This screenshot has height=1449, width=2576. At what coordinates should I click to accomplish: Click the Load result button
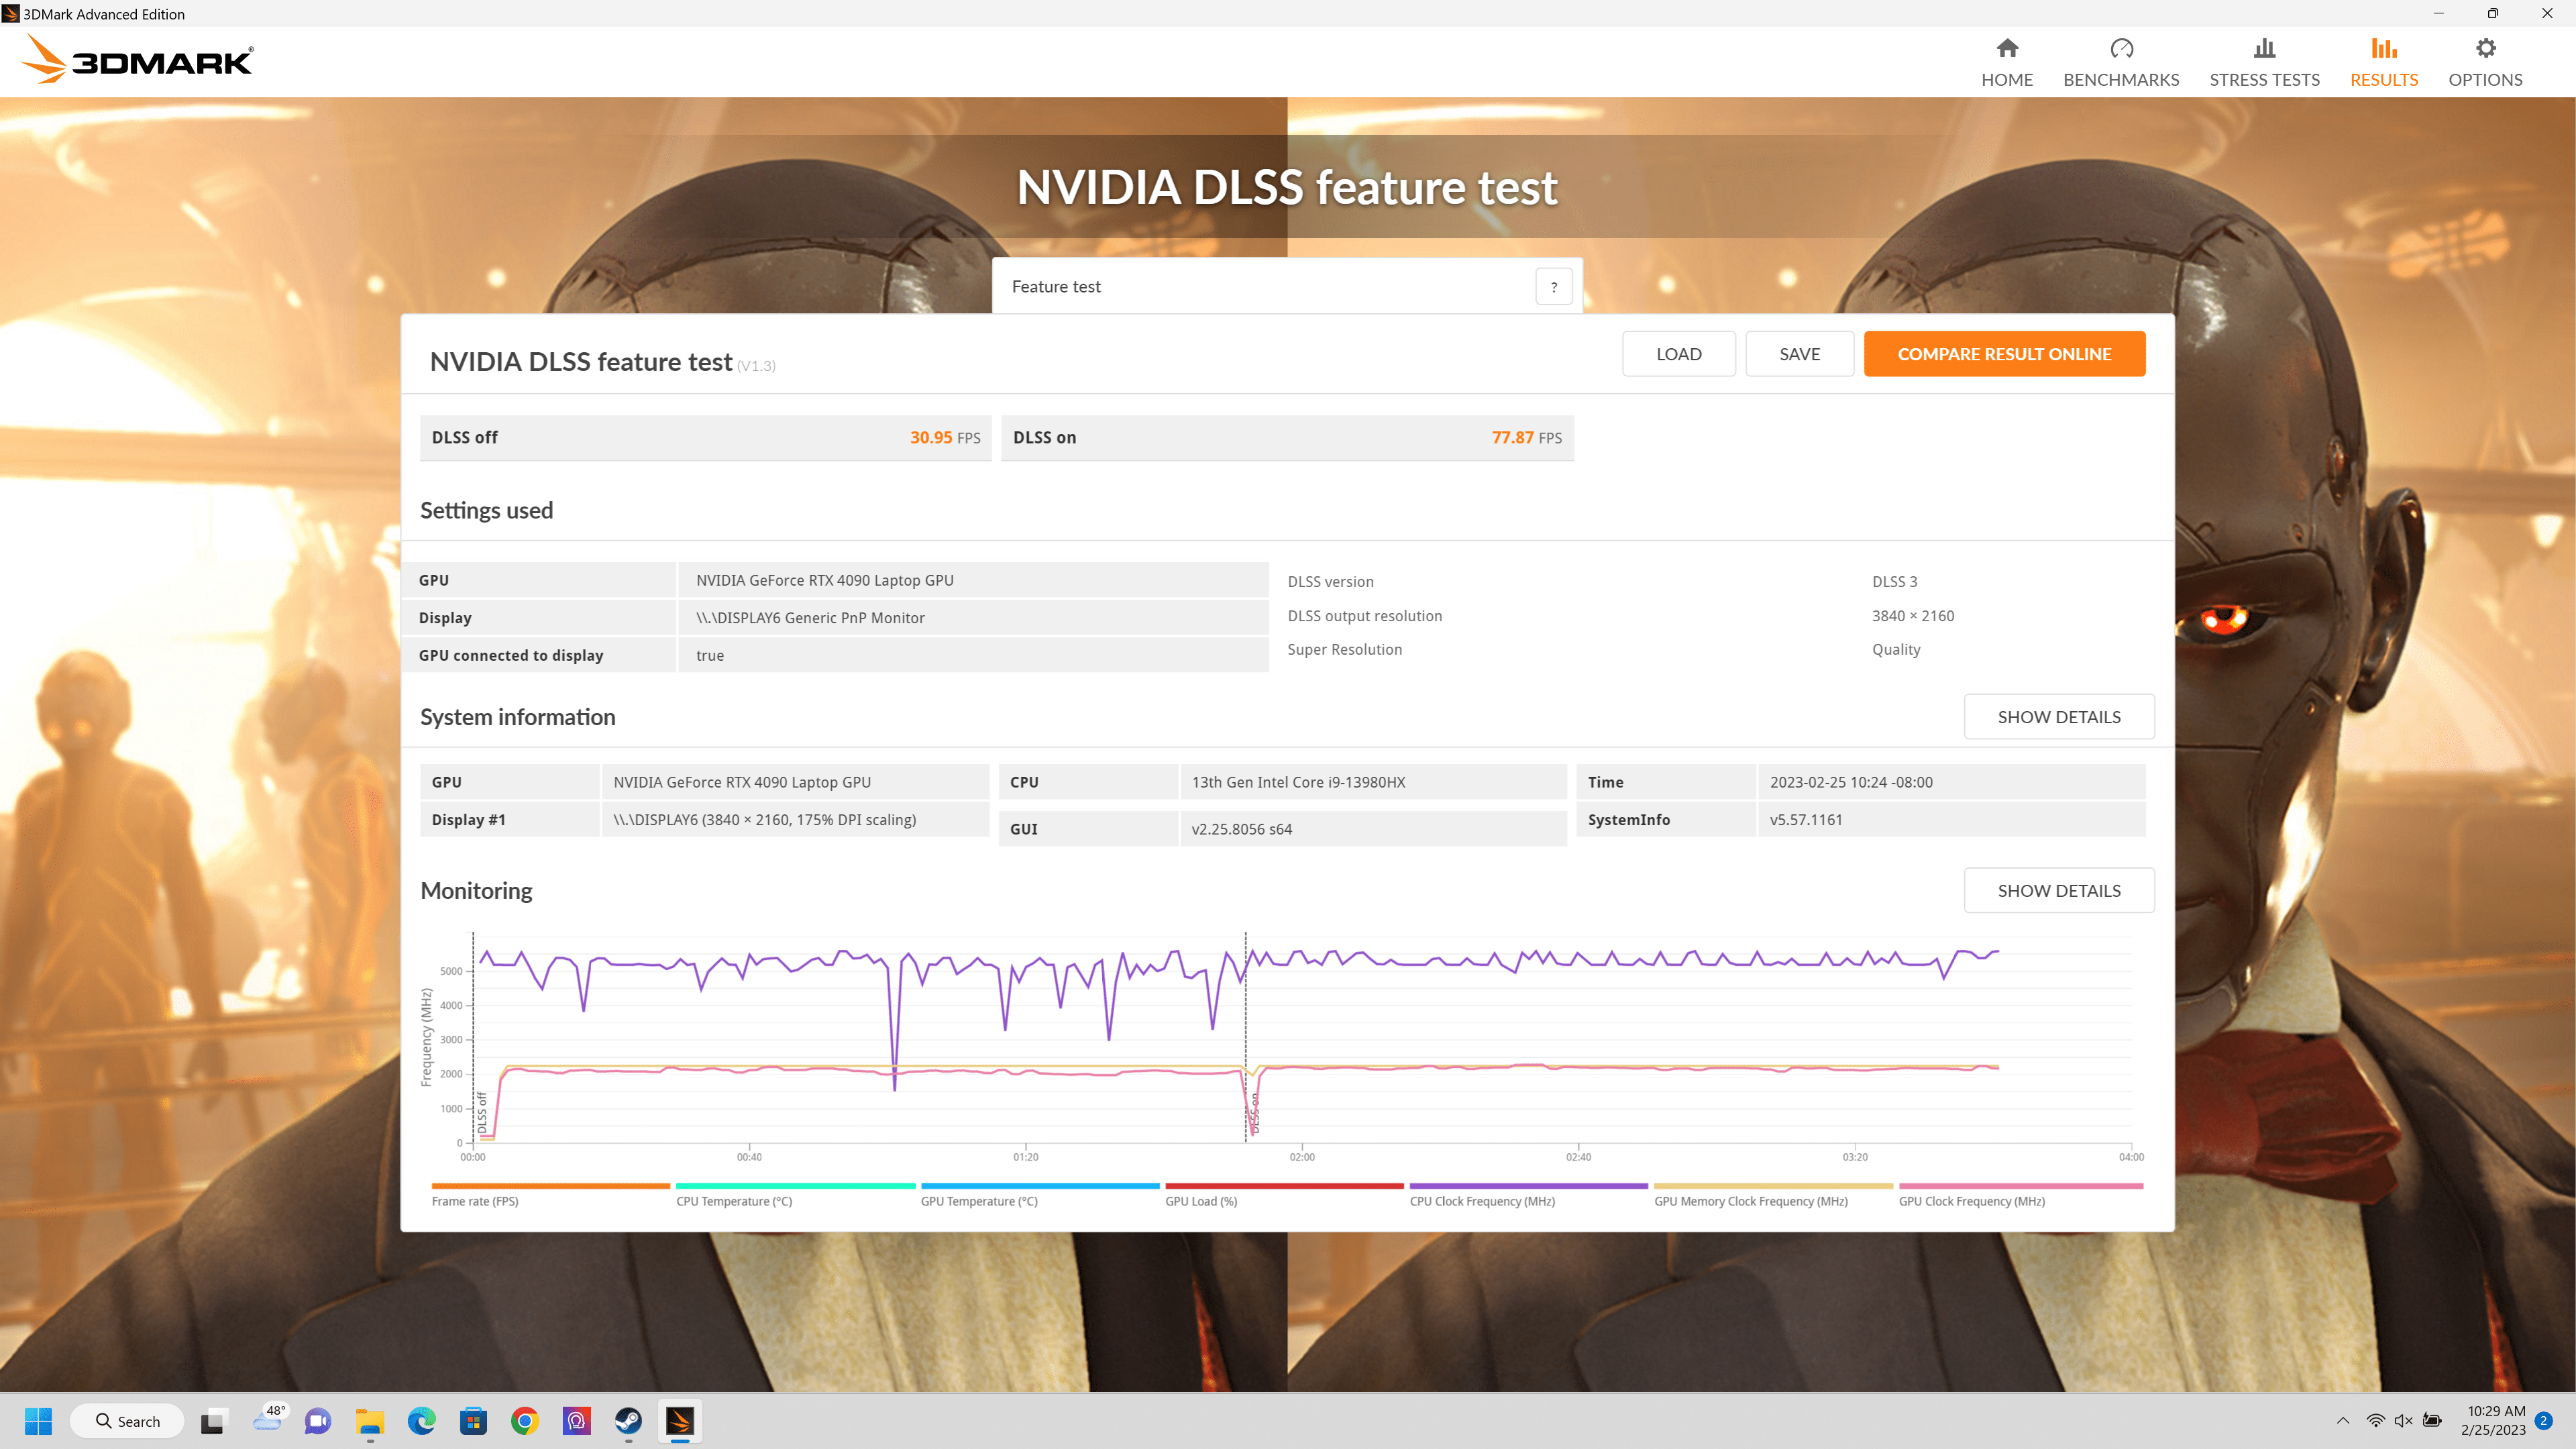1678,354
